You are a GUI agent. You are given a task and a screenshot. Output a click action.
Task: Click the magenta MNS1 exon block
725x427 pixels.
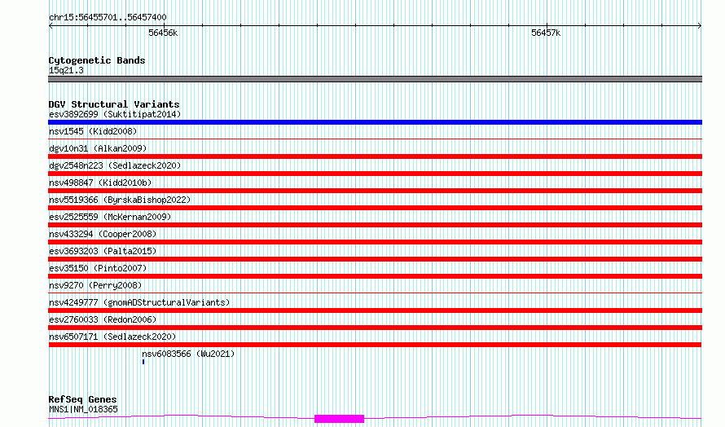coord(340,419)
